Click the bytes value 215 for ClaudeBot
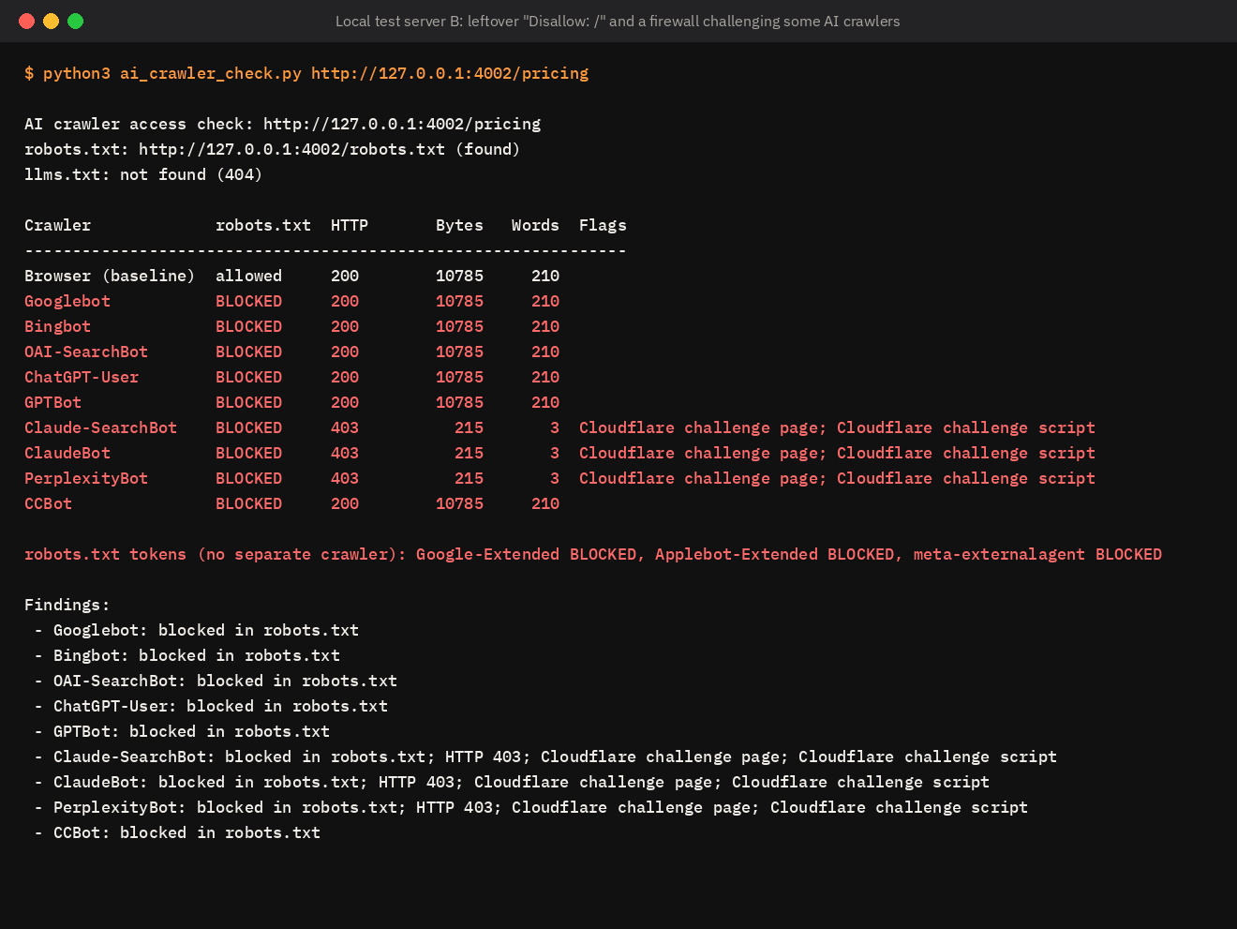1237x929 pixels. [469, 453]
